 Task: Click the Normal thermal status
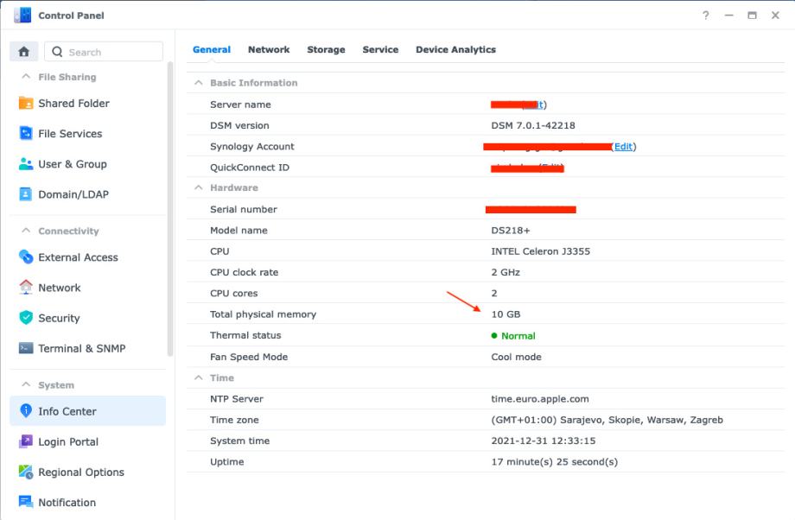click(x=513, y=335)
